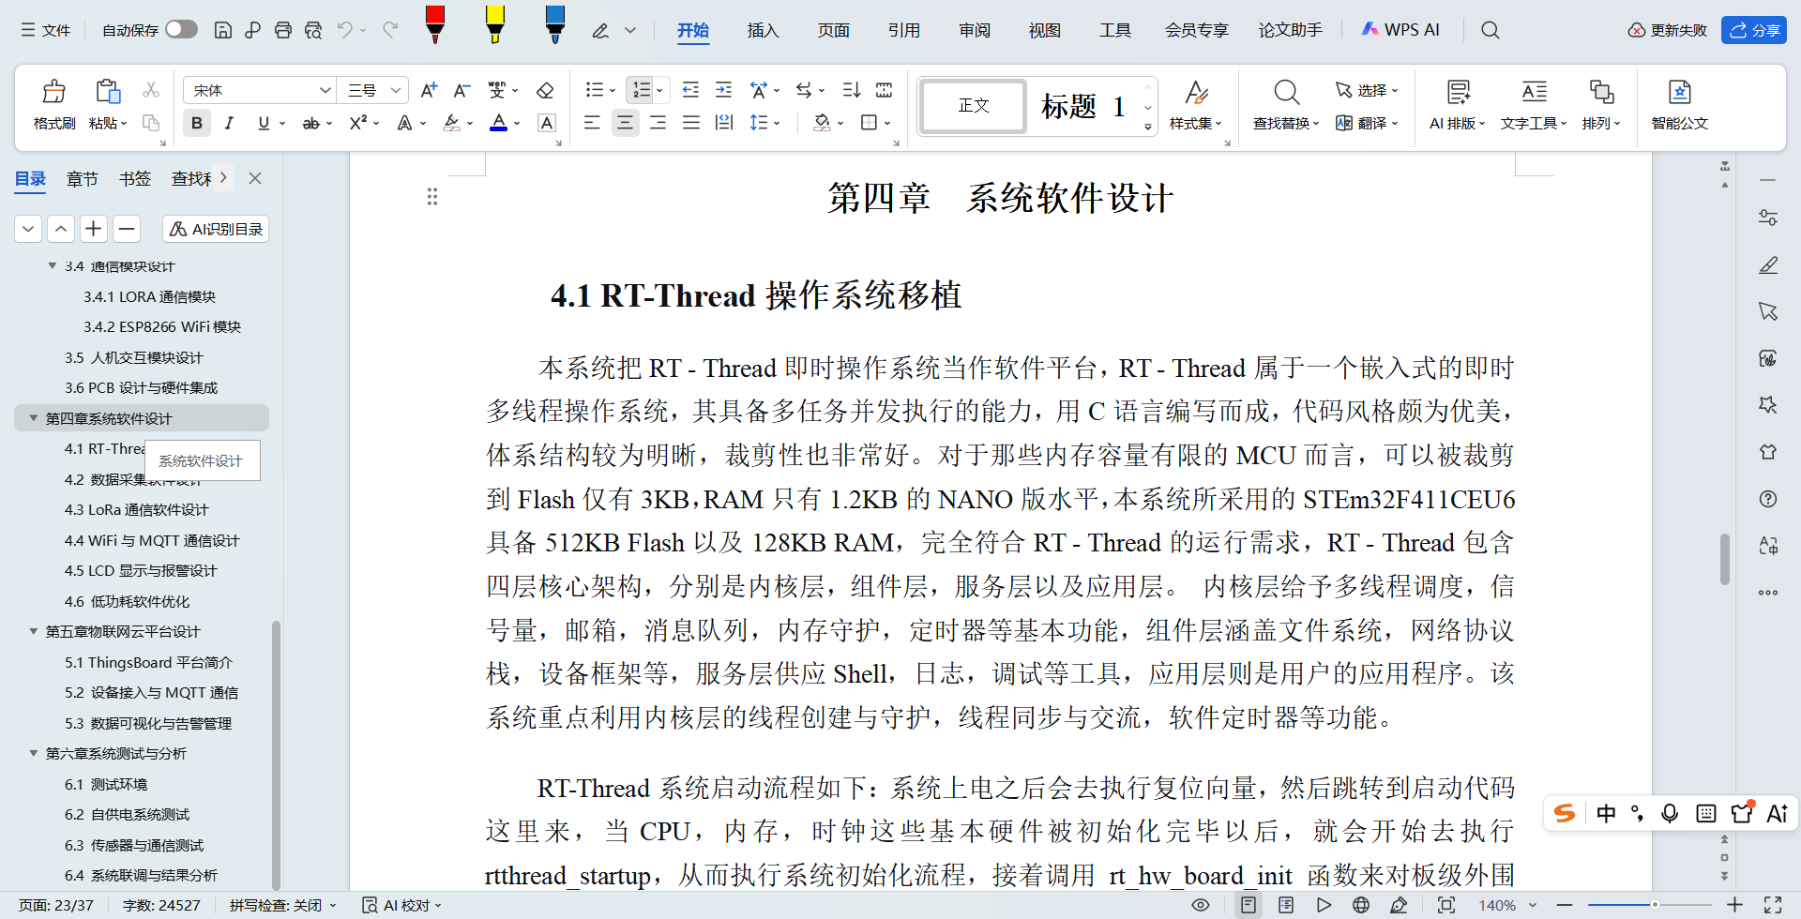1801x919 pixels.
Task: Open the 引用 ribbon tab
Action: coord(903,30)
